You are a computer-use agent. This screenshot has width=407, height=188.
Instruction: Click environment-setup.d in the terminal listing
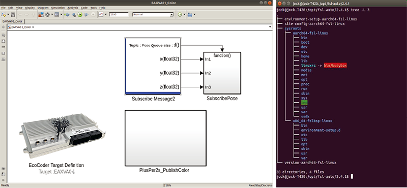point(321,130)
